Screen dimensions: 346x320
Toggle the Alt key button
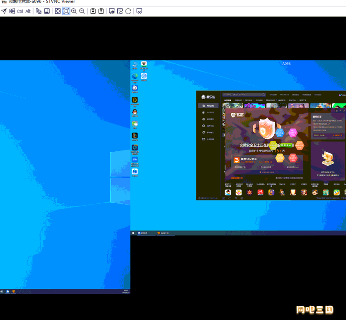(x=28, y=11)
